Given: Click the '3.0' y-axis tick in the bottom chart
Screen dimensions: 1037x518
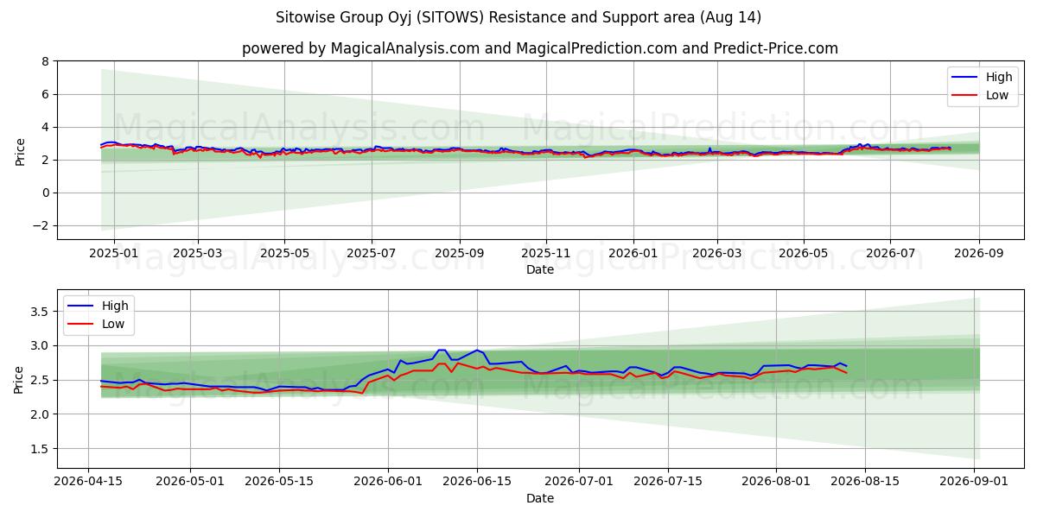Looking at the screenshot, I should coord(41,345).
